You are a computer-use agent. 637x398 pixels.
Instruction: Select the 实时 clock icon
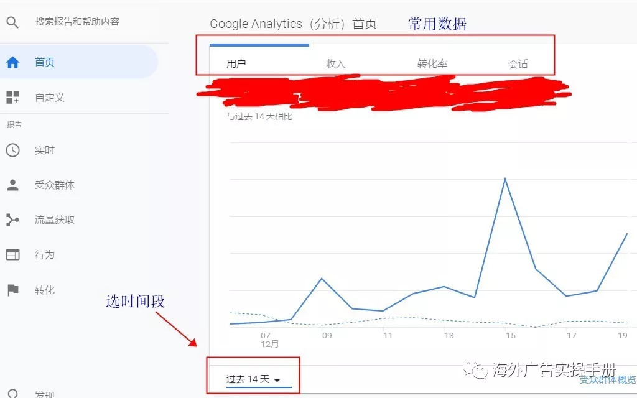point(12,150)
